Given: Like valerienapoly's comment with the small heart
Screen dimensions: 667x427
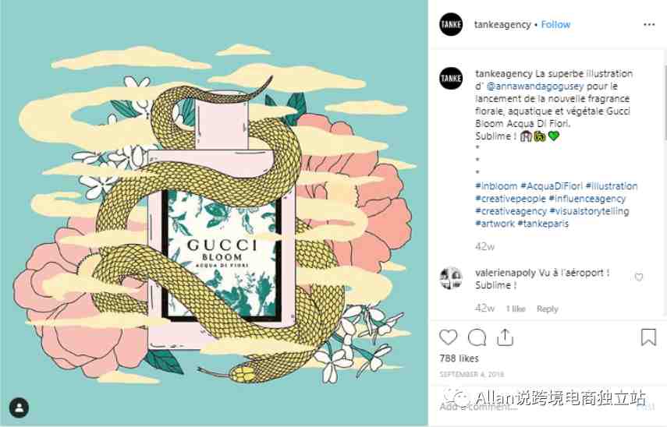Looking at the screenshot, I should coord(638,277).
